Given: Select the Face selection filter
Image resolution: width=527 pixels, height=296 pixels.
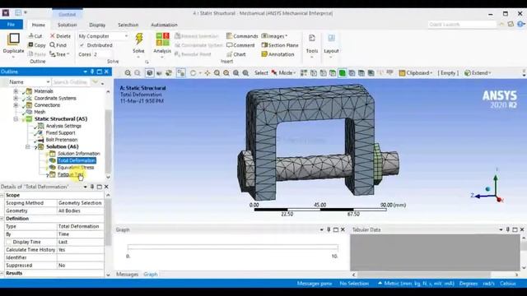Looking at the screenshot, I should pos(333,73).
